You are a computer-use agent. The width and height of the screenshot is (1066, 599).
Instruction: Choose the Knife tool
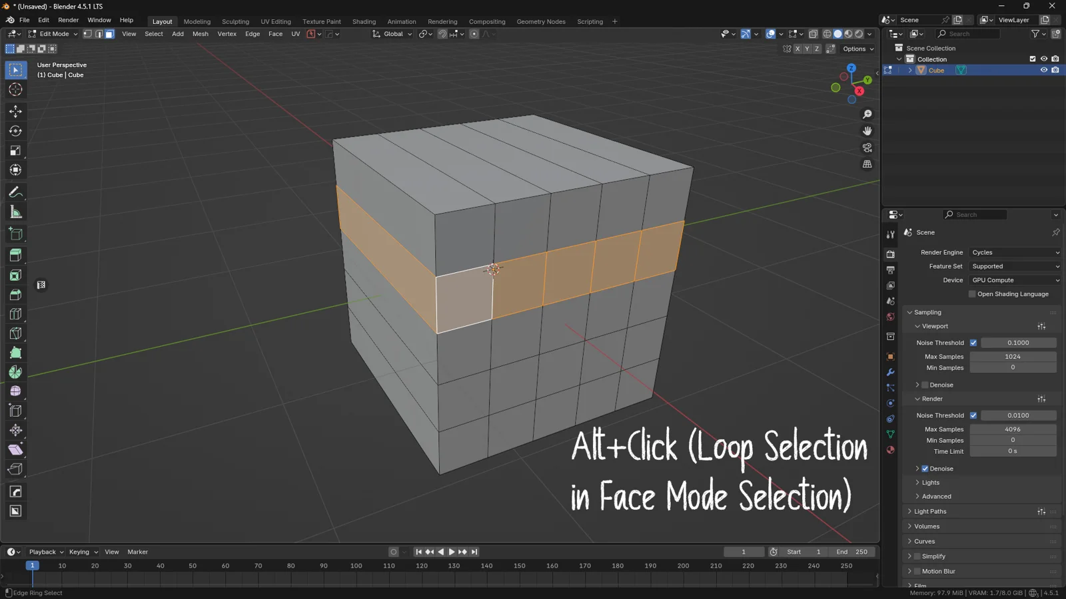(15, 333)
